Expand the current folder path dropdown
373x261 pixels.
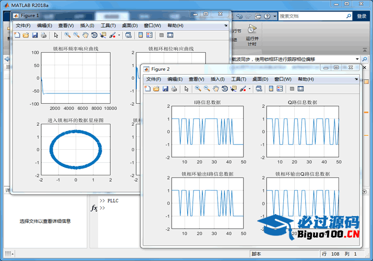pos(357,59)
